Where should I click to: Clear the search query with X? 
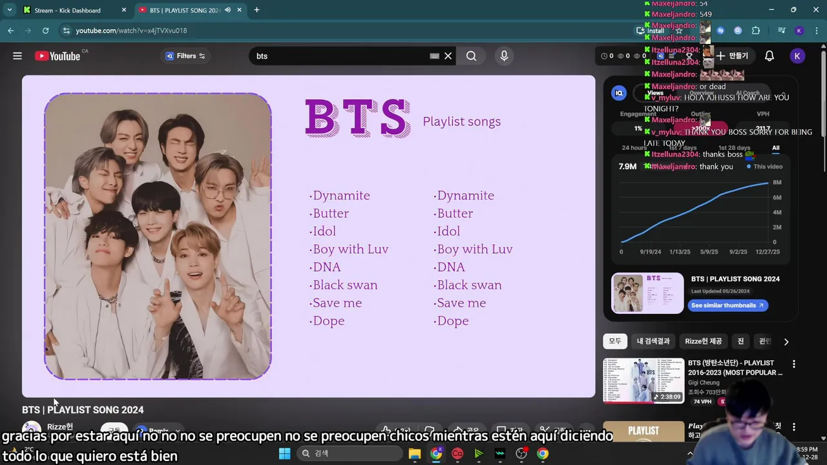point(448,56)
